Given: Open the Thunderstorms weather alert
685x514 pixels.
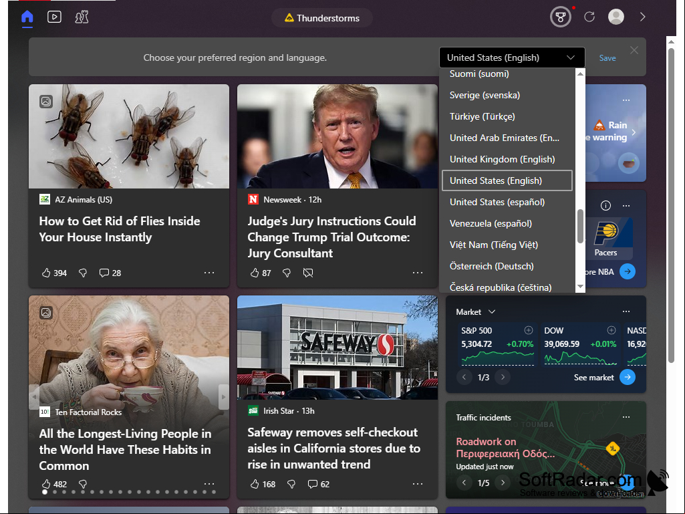Looking at the screenshot, I should coord(322,18).
